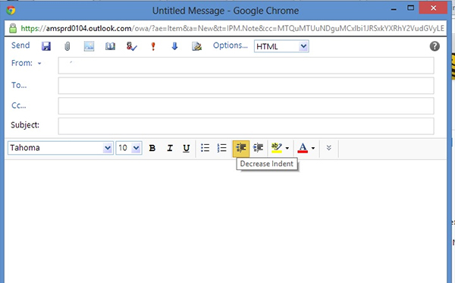
Task: Click the Decrease Indent icon
Action: [x=241, y=148]
